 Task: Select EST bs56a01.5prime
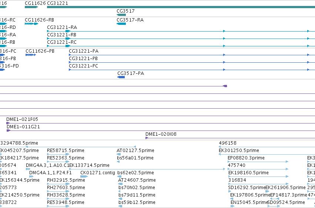(135, 158)
